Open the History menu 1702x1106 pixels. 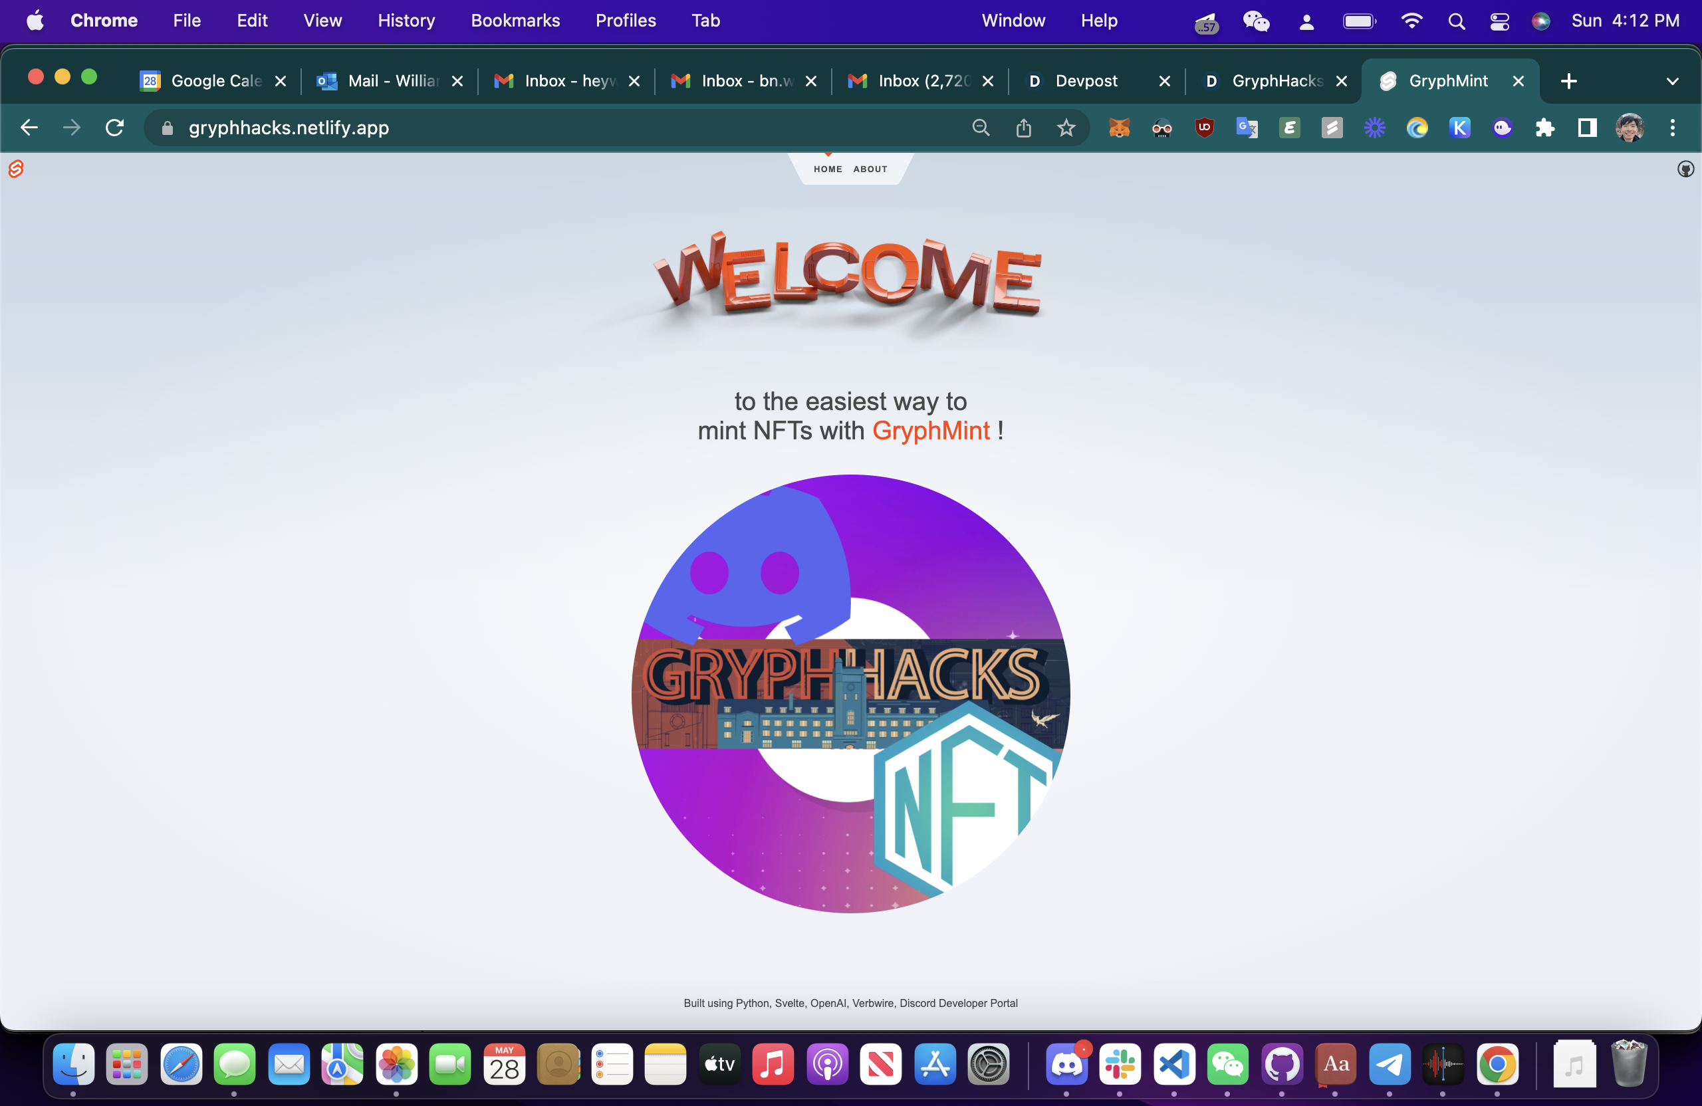coord(406,21)
